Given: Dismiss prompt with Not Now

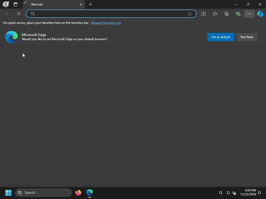Looking at the screenshot, I should [x=247, y=37].
